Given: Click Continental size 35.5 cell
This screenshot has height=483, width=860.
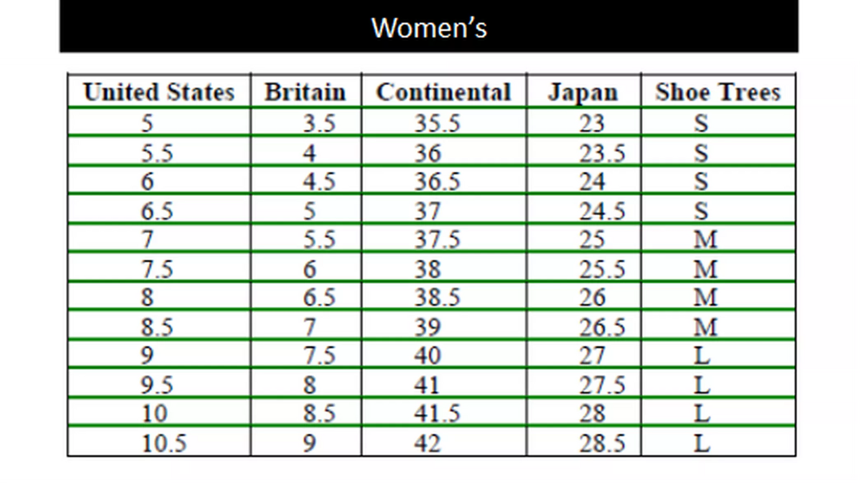Looking at the screenshot, I should coord(437,123).
